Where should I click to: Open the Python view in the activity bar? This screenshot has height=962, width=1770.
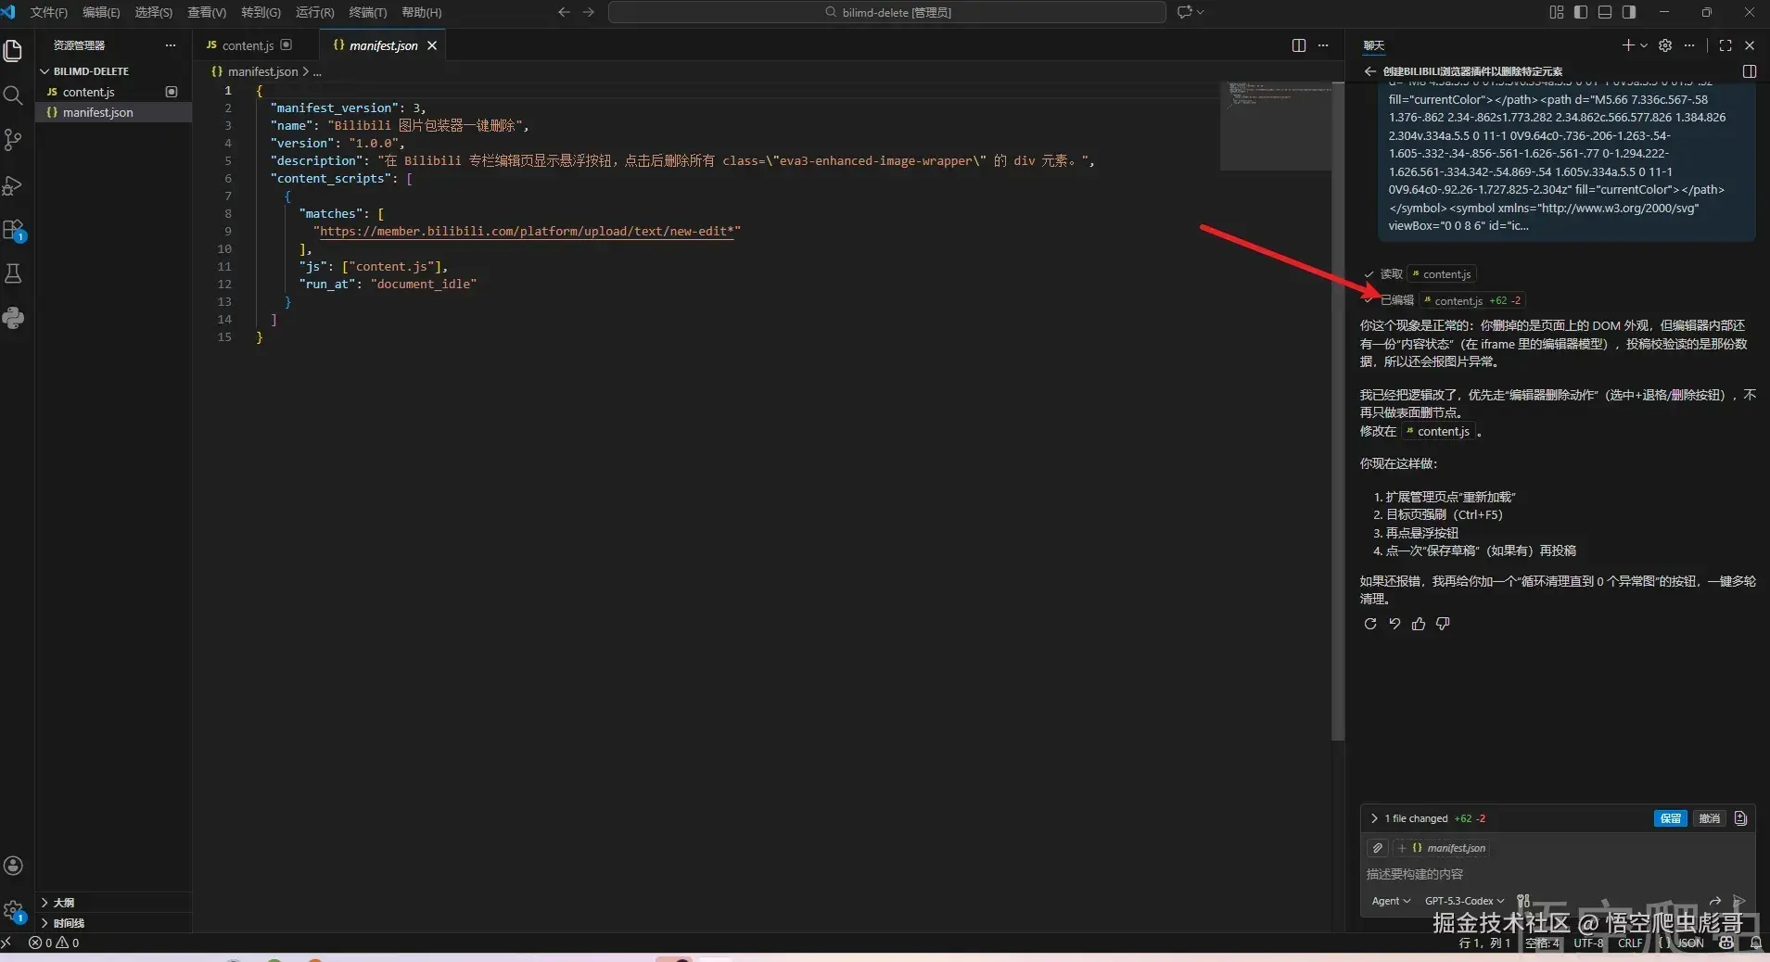coord(13,318)
